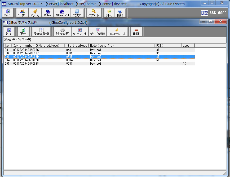The image size is (230, 177).
Task: Sort by RSSI column header
Action: pyautogui.click(x=168, y=46)
